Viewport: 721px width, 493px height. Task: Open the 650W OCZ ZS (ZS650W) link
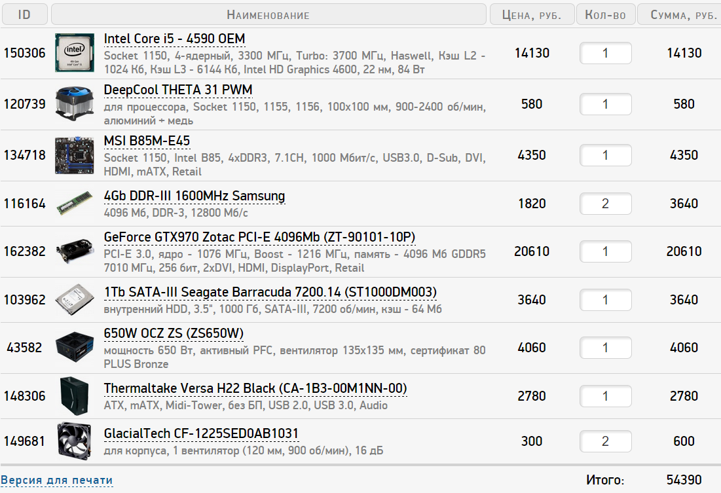tap(174, 333)
